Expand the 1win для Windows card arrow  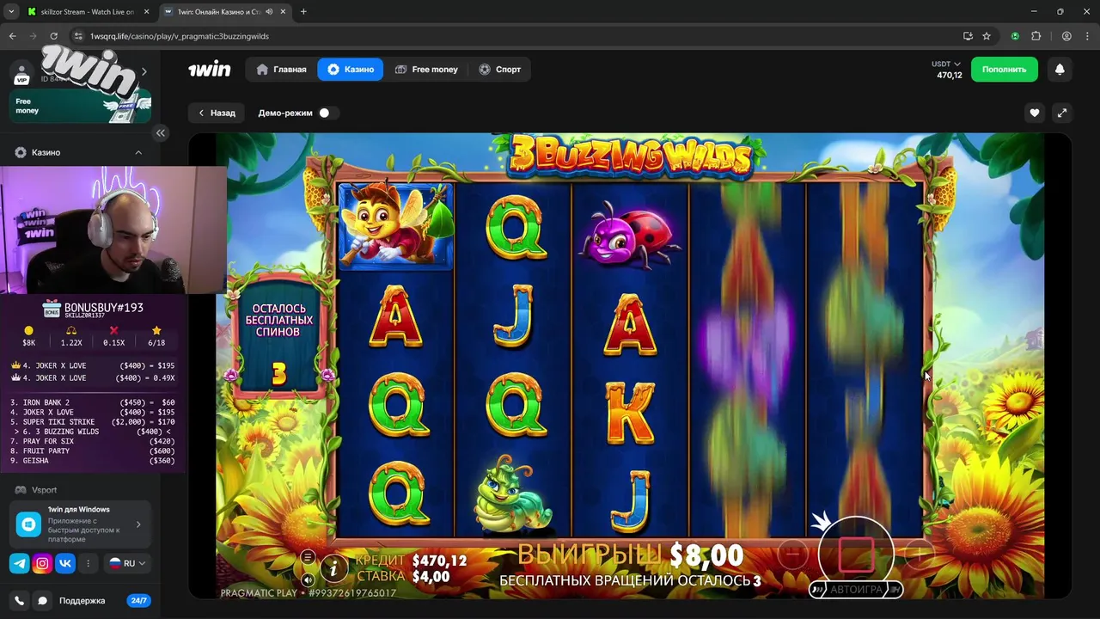[x=138, y=524]
